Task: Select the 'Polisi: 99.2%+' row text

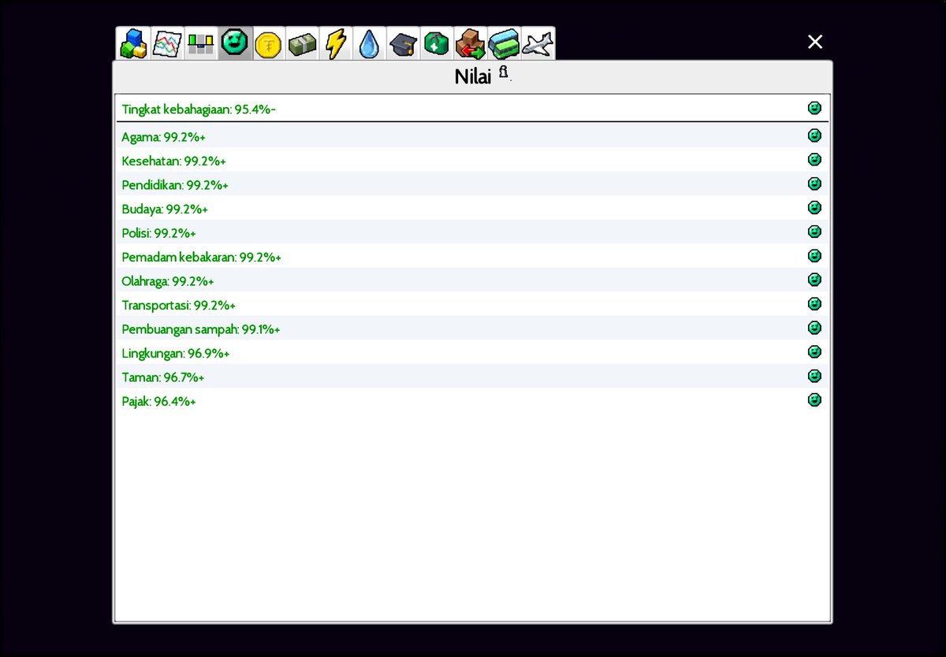Action: point(158,233)
